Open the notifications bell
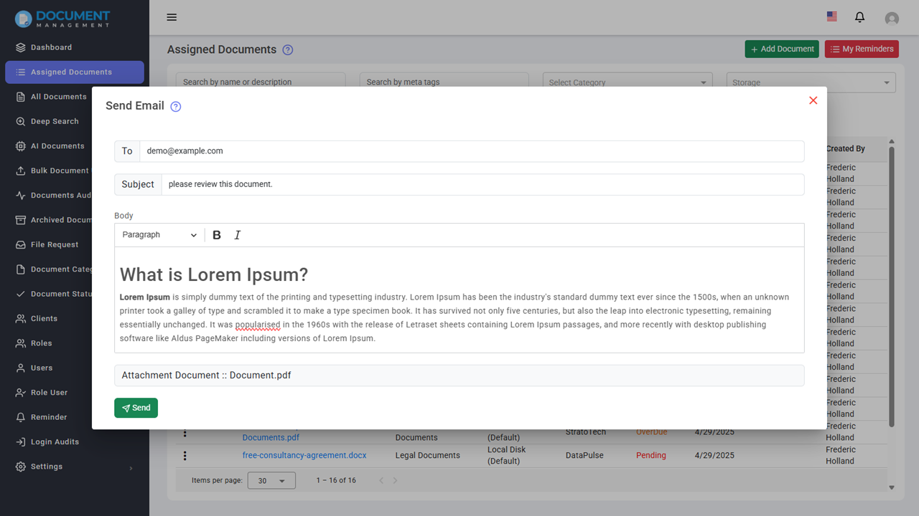The image size is (919, 516). tap(859, 17)
